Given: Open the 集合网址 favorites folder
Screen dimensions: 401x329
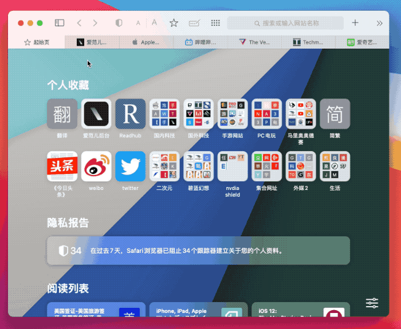Looking at the screenshot, I should coord(266,167).
